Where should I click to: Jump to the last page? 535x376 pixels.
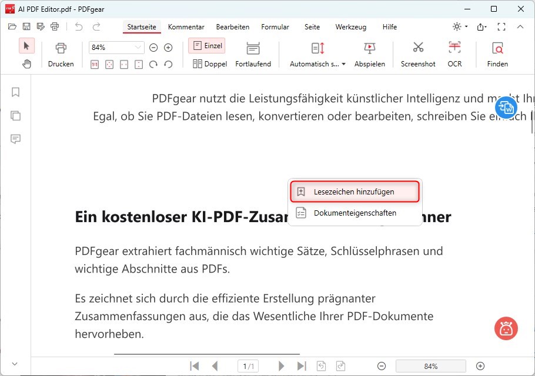click(302, 366)
